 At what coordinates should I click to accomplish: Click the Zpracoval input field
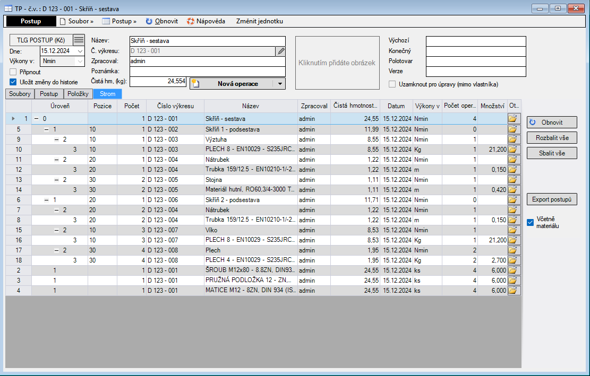(x=207, y=61)
